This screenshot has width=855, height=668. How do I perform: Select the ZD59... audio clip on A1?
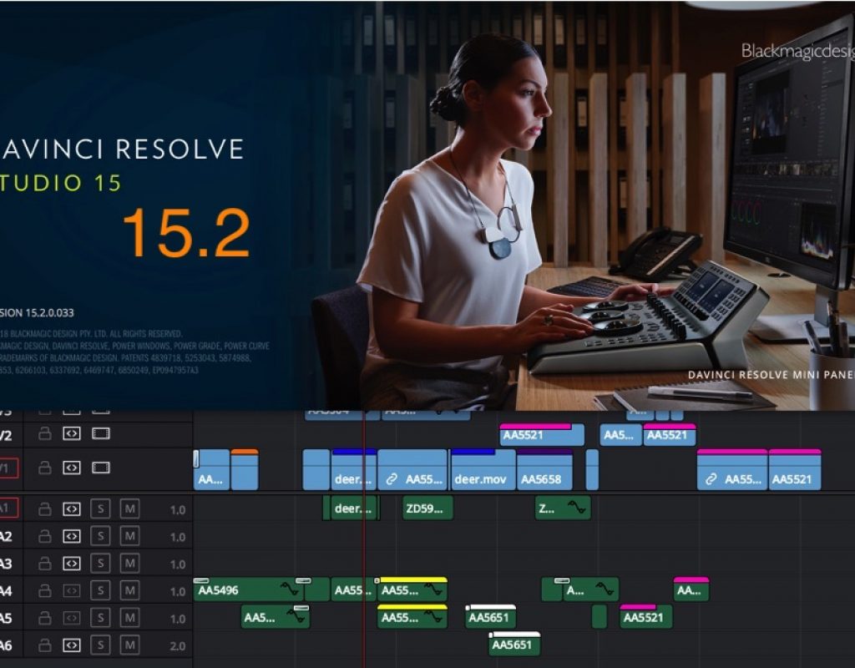click(427, 509)
